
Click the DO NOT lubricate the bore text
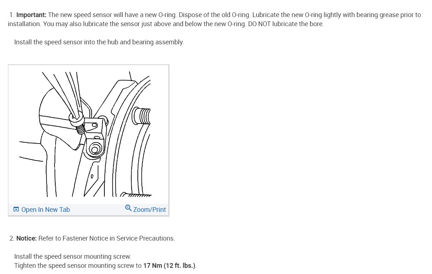pyautogui.click(x=286, y=24)
